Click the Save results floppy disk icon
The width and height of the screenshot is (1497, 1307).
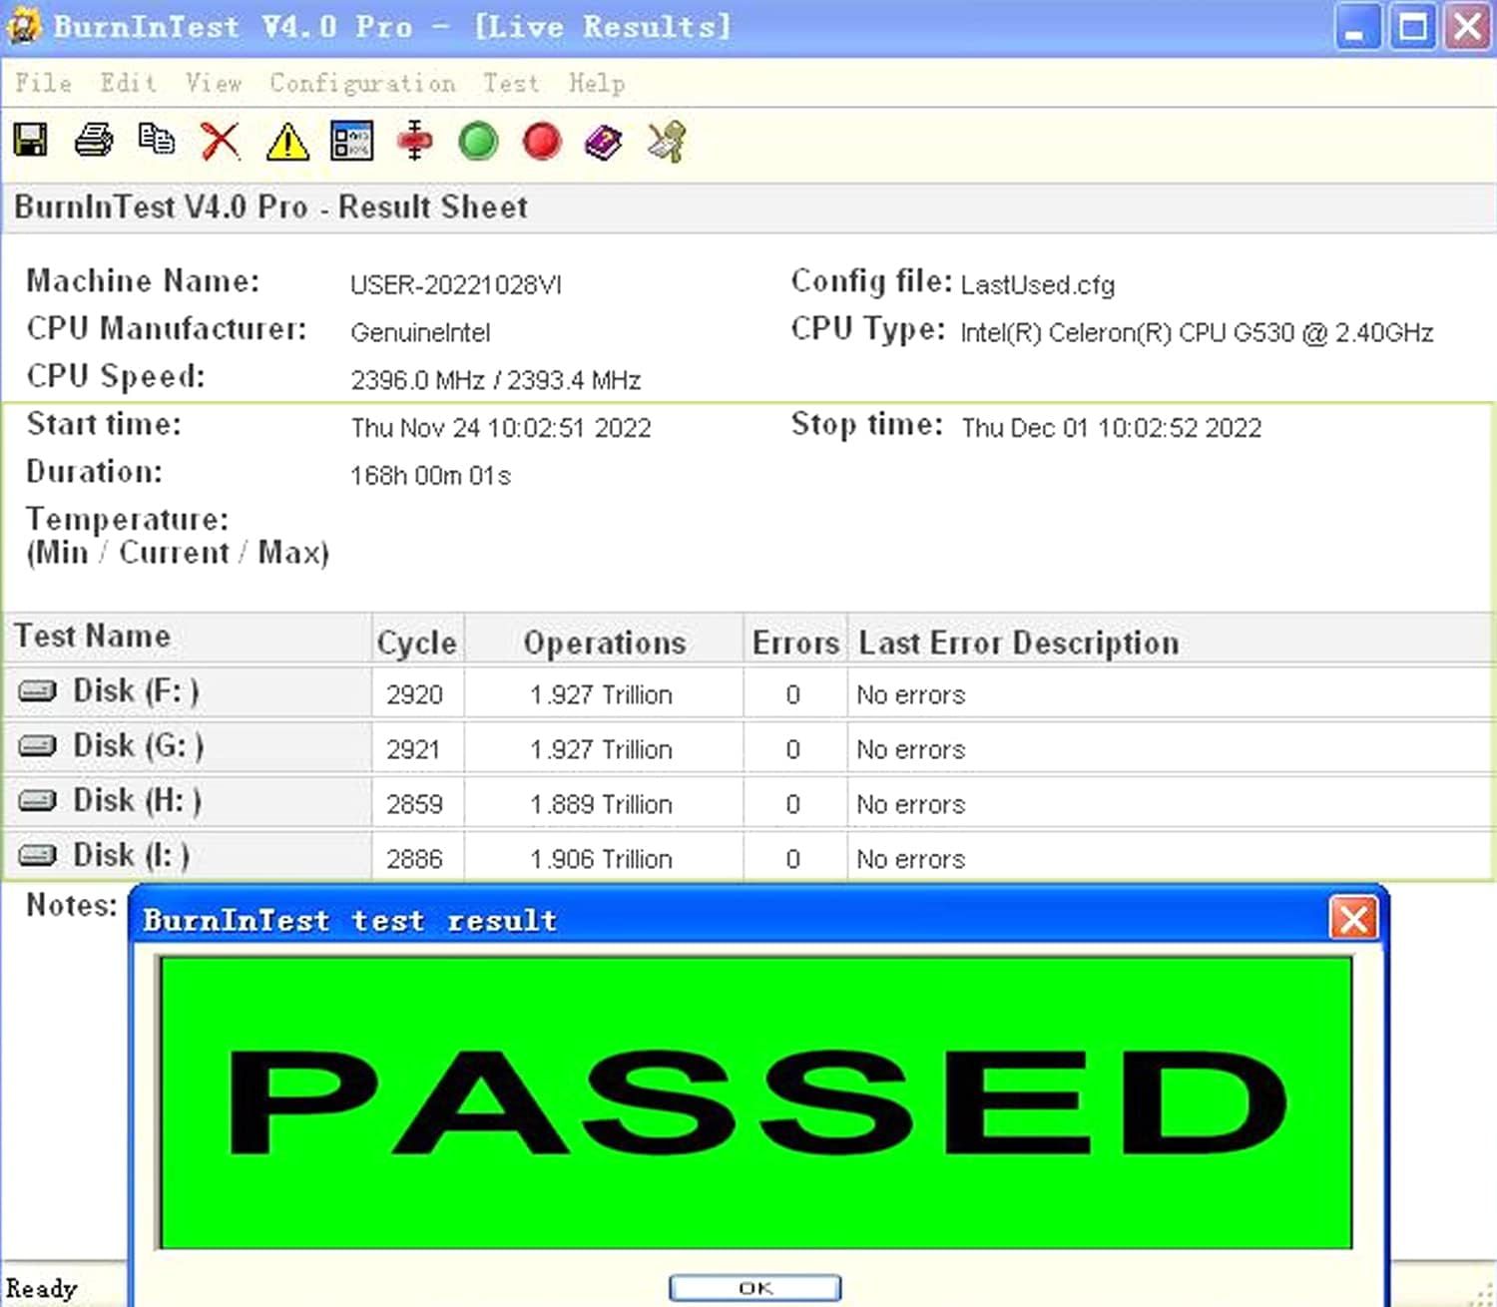(30, 141)
